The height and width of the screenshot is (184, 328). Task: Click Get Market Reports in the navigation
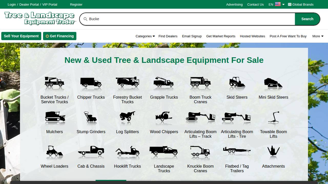(221, 36)
